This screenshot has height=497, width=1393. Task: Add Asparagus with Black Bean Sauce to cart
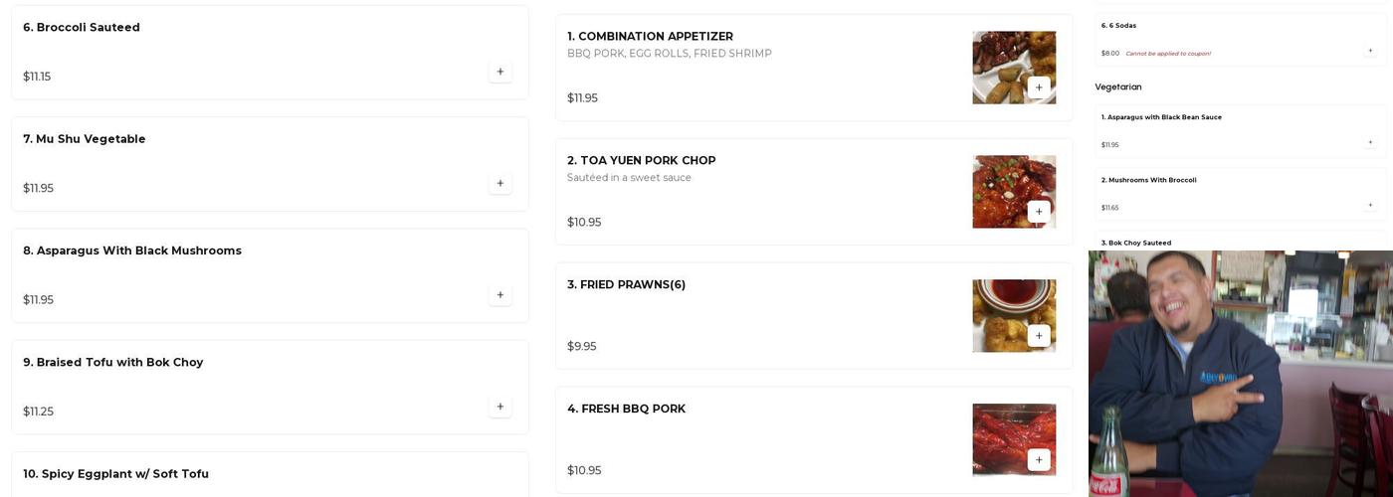coord(1370,142)
